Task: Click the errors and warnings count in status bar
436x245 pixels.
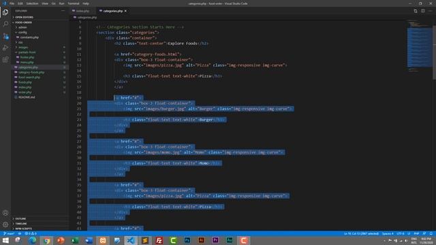Action: tap(31, 233)
